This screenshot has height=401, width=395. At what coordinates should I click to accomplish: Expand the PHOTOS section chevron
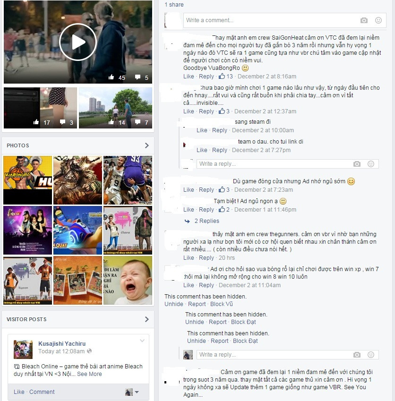tap(146, 145)
